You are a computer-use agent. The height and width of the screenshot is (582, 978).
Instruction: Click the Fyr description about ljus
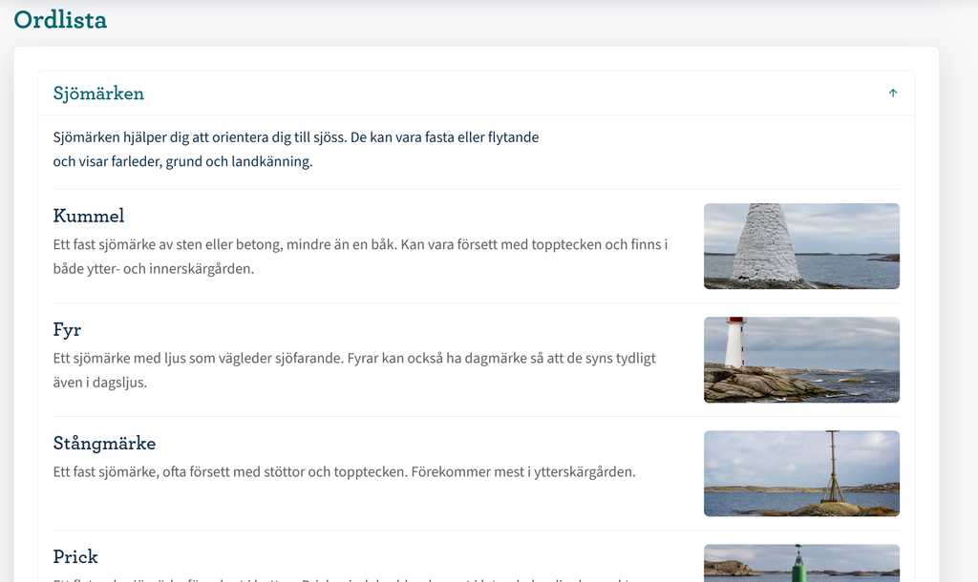[354, 370]
